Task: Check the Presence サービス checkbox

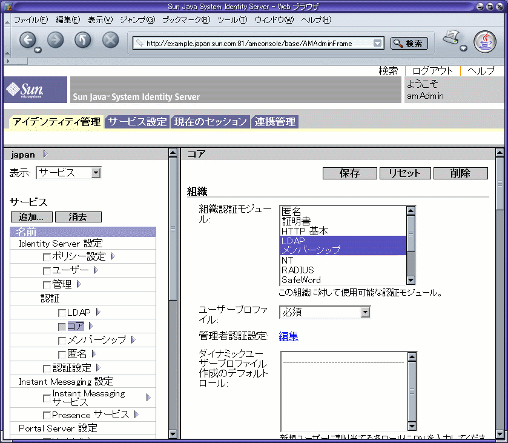Action: click(46, 415)
